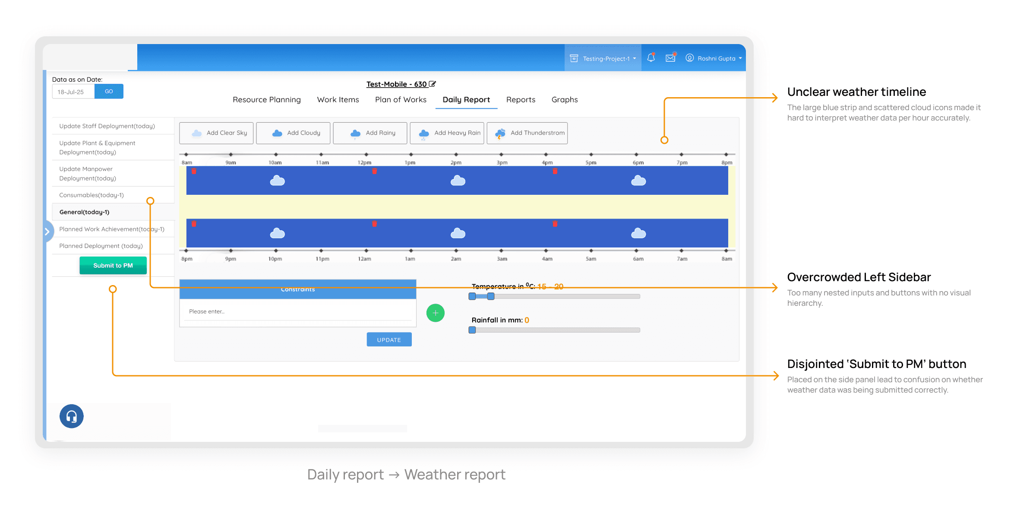Click the headset support icon

(x=72, y=416)
